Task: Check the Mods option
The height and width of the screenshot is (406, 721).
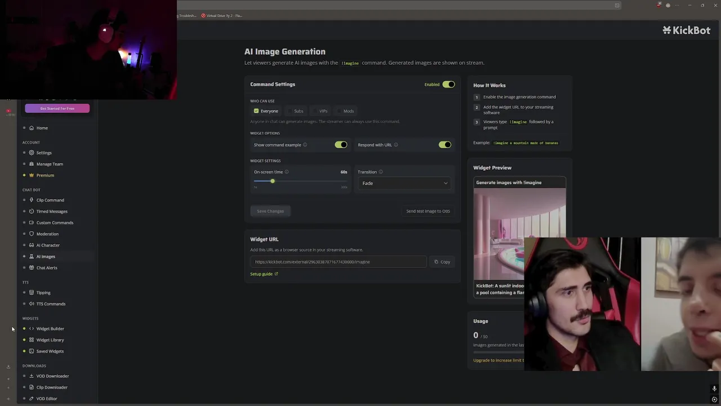Action: tap(345, 111)
